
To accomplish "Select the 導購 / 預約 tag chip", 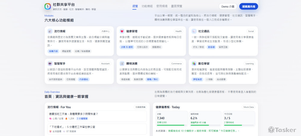I will [152, 79].
